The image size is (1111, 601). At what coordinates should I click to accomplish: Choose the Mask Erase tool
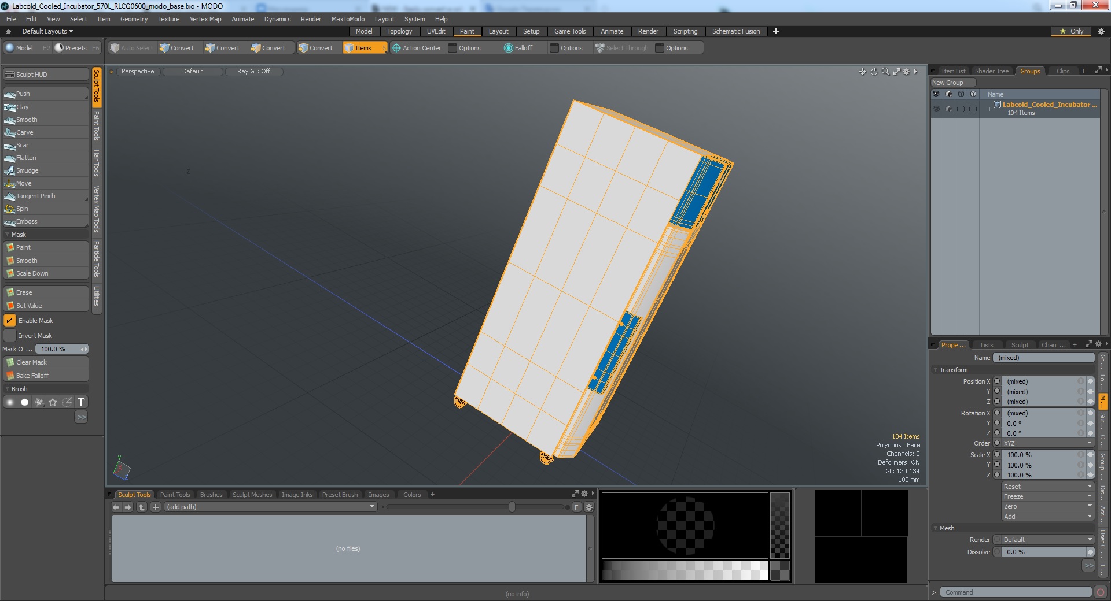[x=46, y=292]
